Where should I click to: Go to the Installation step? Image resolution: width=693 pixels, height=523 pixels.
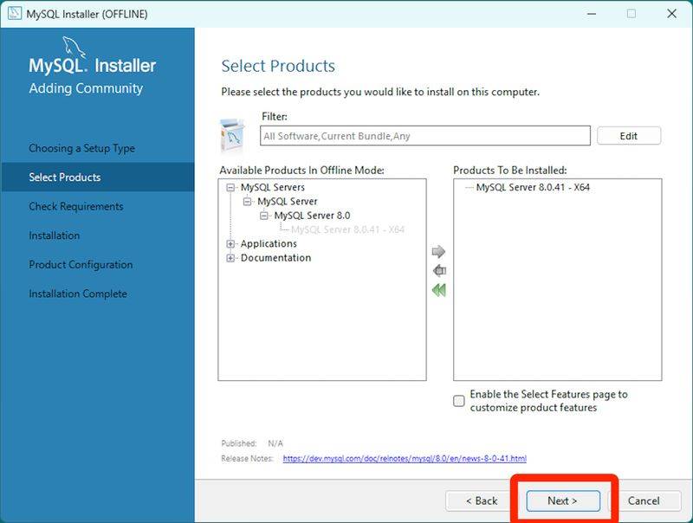55,236
